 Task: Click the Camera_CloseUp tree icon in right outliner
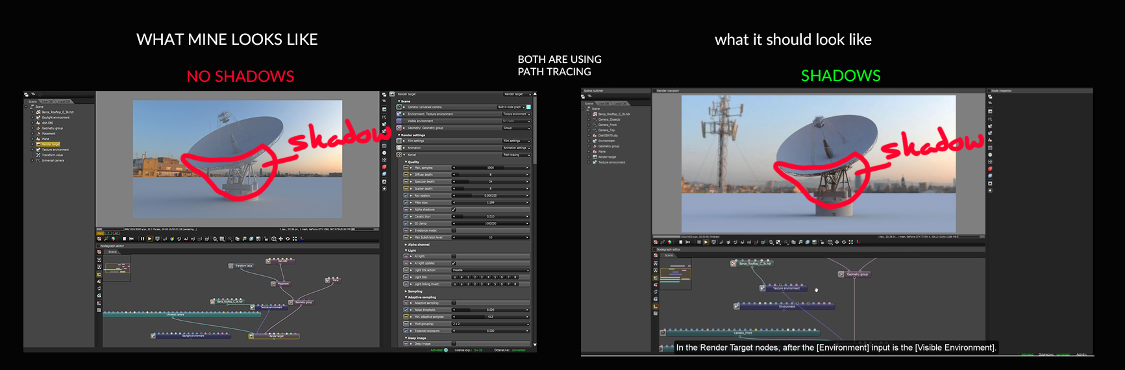pos(595,119)
